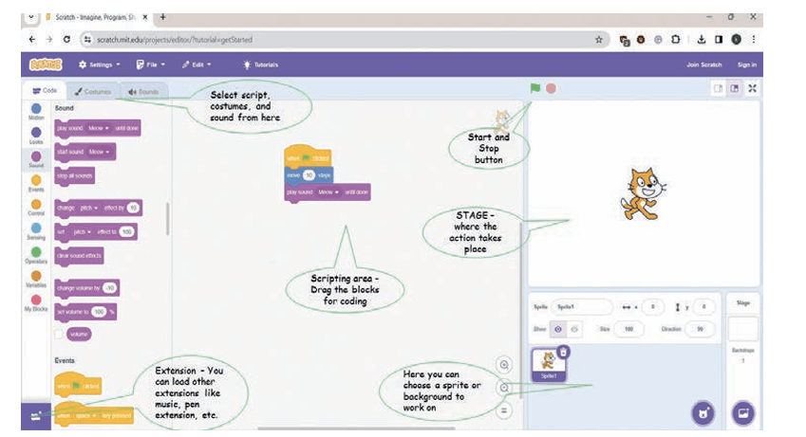Image resolution: width=806 pixels, height=437 pixels.
Task: Show the sprite with eye icon
Action: coord(557,329)
